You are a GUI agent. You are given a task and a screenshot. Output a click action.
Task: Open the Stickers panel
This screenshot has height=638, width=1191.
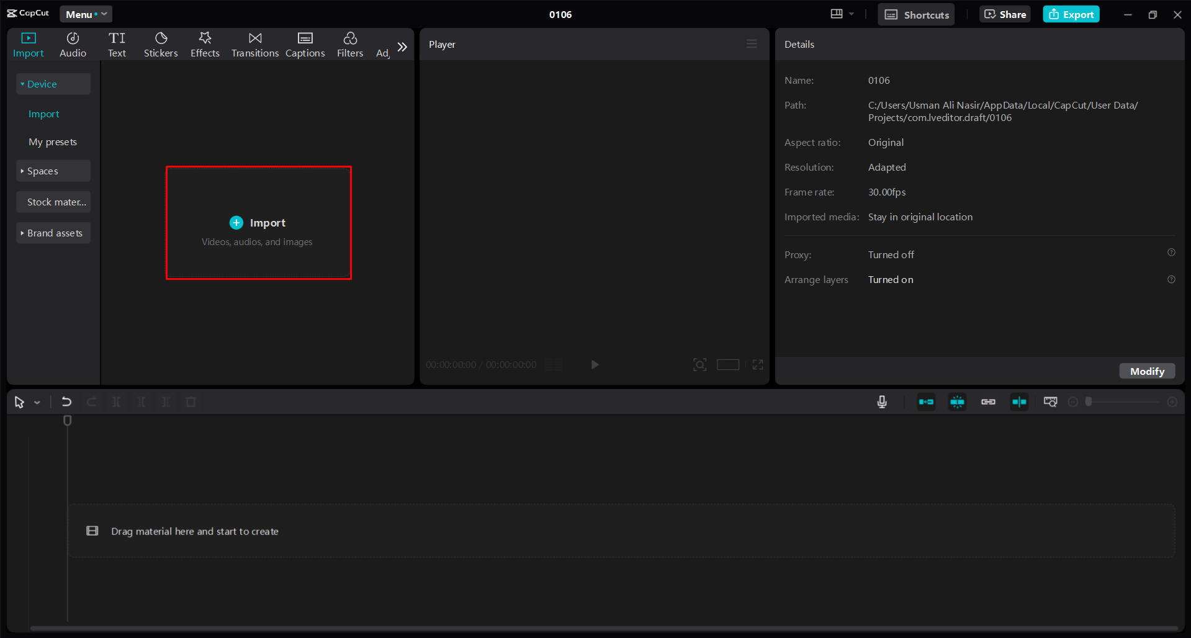pyautogui.click(x=161, y=44)
